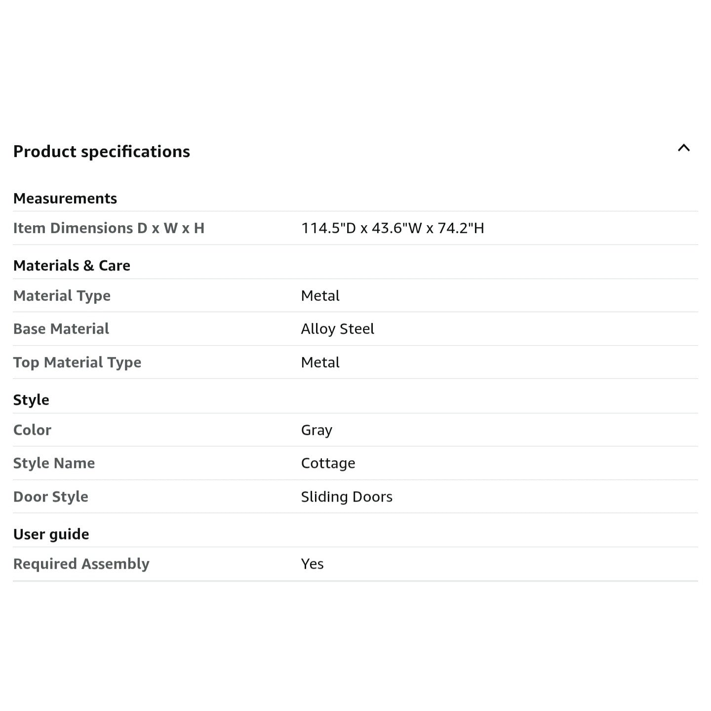Click the Product specifications heading
The image size is (711, 711).
101,152
